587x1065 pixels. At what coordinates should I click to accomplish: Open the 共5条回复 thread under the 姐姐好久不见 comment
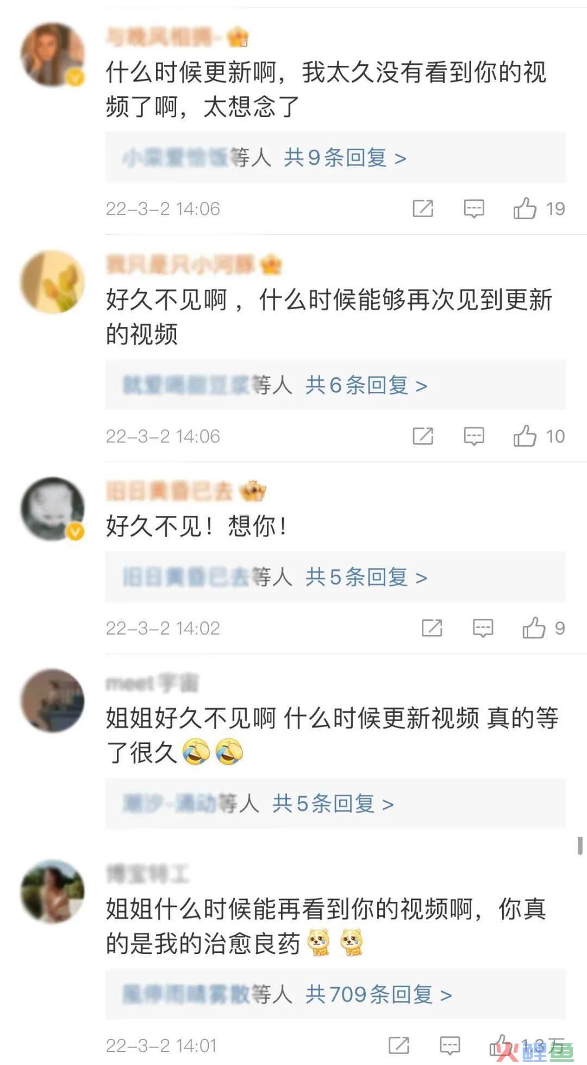click(x=333, y=803)
